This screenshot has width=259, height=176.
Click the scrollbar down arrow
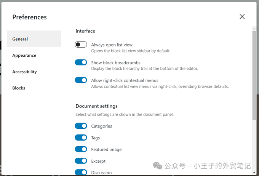coord(254,173)
